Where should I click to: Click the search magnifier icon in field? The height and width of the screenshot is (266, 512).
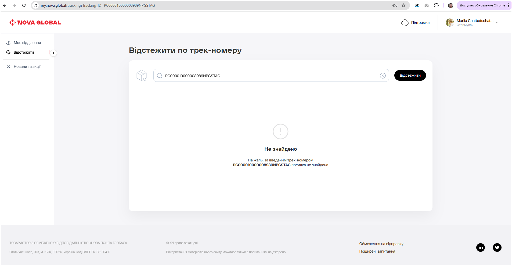[x=160, y=76]
